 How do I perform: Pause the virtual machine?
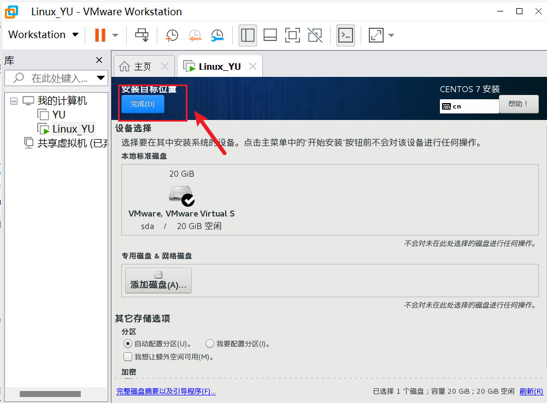pos(100,35)
